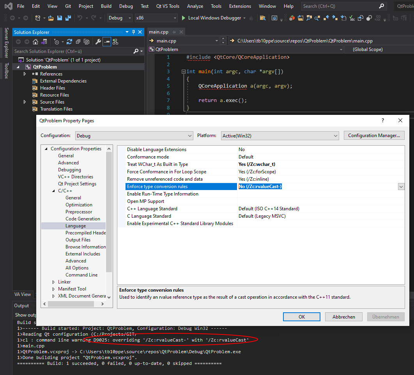Toggle the pin on main.cpp tab
This screenshot has width=414, height=375.
click(174, 32)
